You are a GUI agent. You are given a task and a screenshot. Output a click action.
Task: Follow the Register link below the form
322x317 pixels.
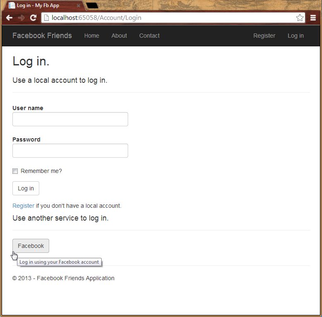24,206
